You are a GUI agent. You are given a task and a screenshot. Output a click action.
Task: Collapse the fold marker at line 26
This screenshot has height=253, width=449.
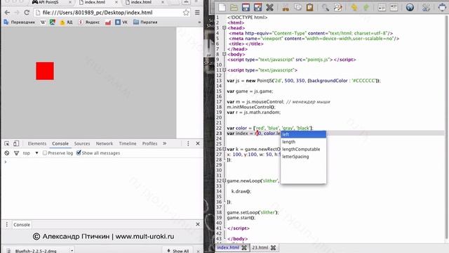(x=224, y=149)
